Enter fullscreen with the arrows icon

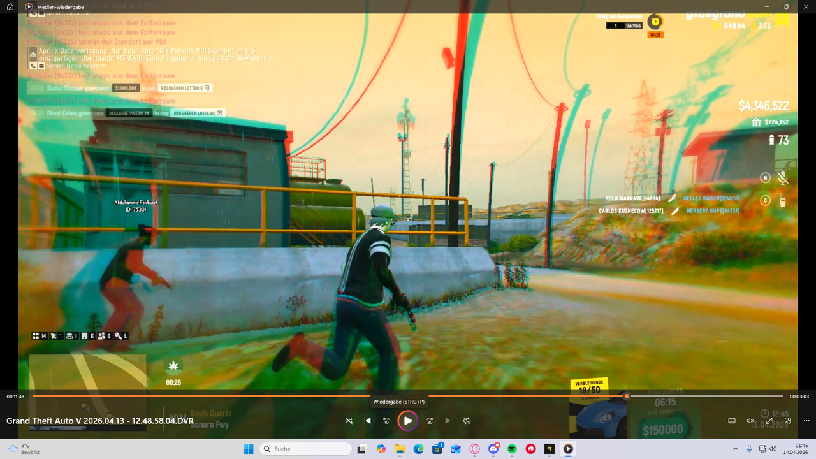(769, 421)
